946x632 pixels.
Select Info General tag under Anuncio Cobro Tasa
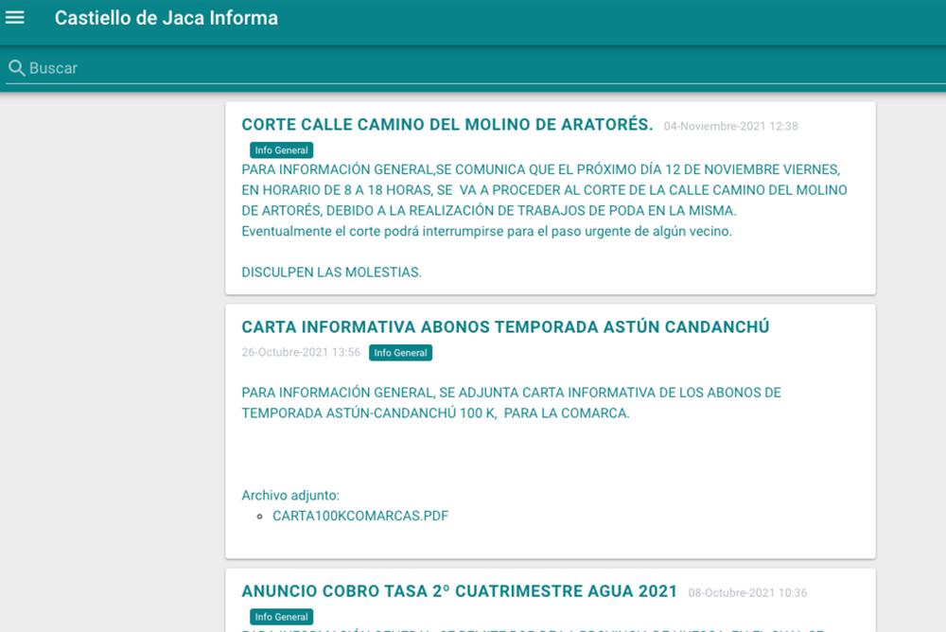(x=281, y=617)
